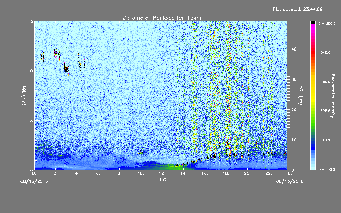Click the '4:' hour tick label
This screenshot has width=341, height=213.
(77, 173)
